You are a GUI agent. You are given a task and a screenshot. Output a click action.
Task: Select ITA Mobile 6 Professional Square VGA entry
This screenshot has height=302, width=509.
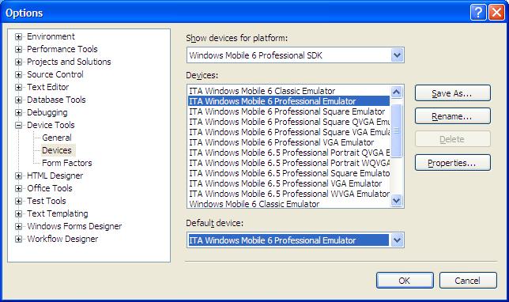(x=289, y=132)
